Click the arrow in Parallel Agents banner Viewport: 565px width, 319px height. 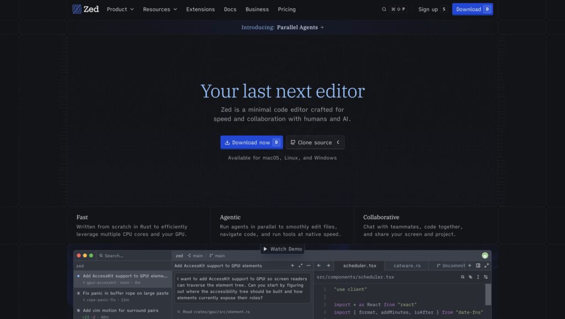pyautogui.click(x=322, y=28)
